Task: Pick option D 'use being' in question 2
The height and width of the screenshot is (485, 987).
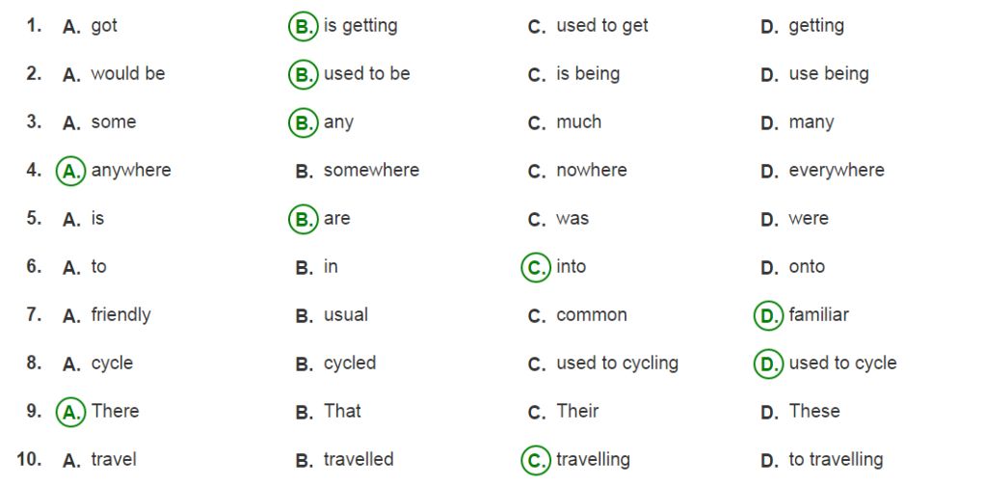Action: 814,74
